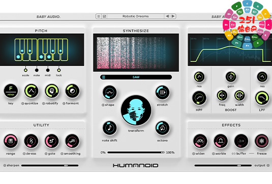Image resolution: width=272 pixels, height=184 pixels.
Task: Click the boost freq knob
Action: coord(222,95)
